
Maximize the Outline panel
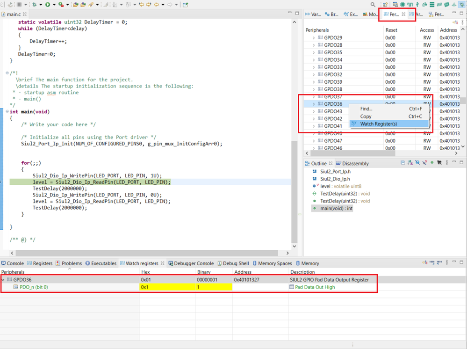(x=461, y=162)
